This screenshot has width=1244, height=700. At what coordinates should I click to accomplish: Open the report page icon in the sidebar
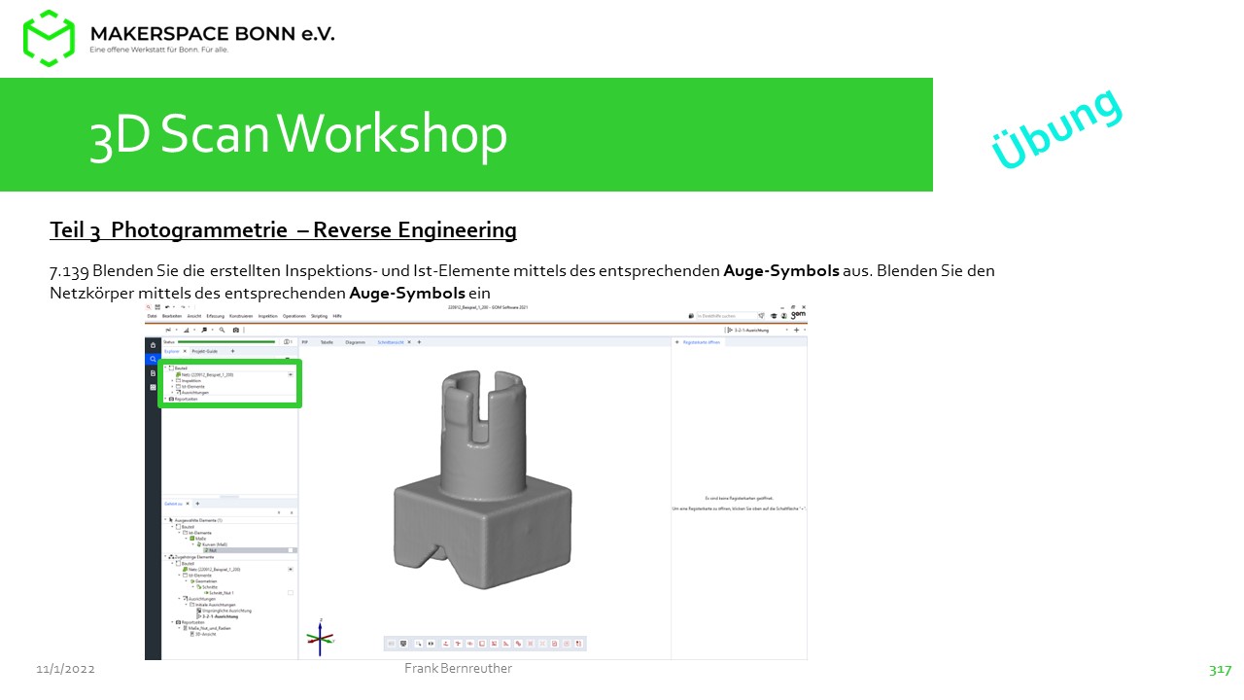153,373
